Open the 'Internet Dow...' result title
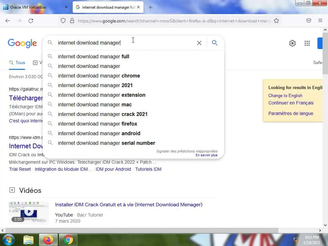This screenshot has width=328, height=246. [26, 146]
